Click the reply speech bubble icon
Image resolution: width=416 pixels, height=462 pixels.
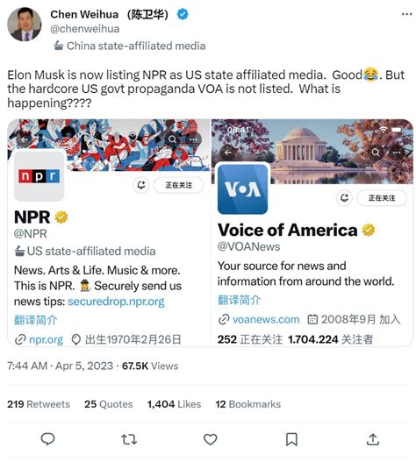click(47, 439)
